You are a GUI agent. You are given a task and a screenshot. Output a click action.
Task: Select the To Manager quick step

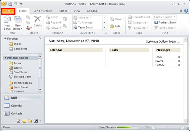(x=87, y=22)
